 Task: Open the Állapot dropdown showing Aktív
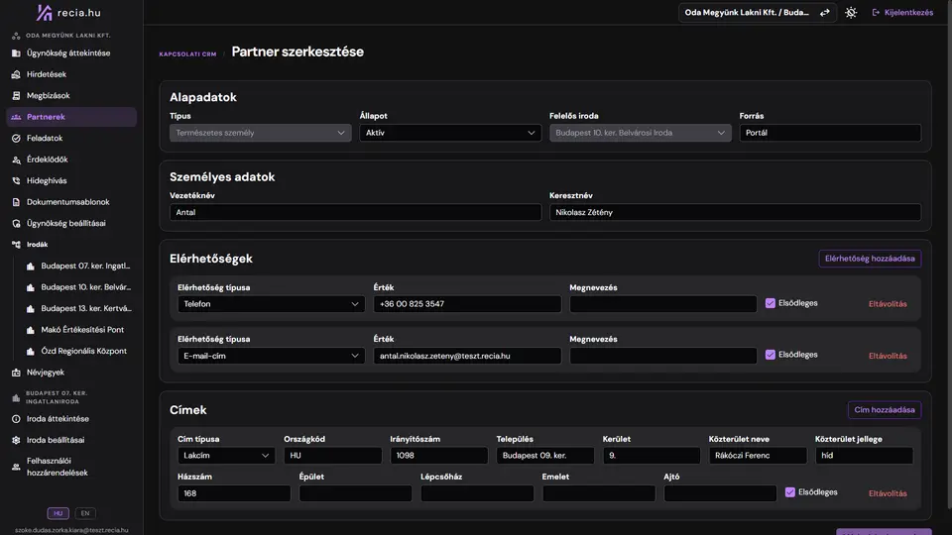(x=450, y=133)
